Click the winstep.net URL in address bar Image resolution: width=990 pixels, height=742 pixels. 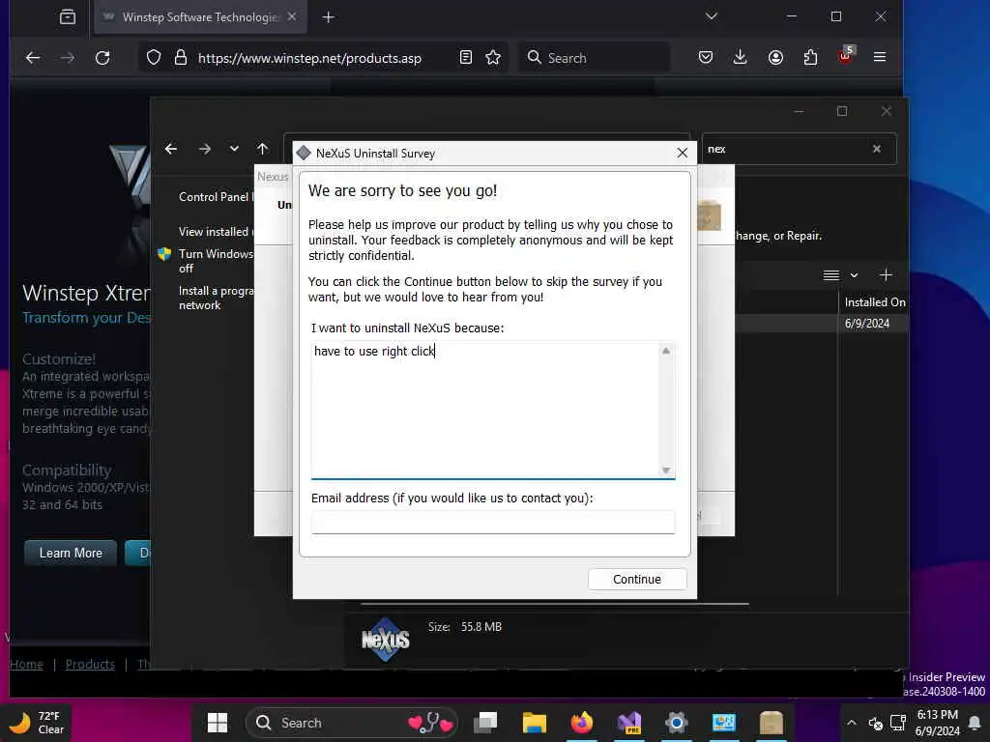click(309, 58)
